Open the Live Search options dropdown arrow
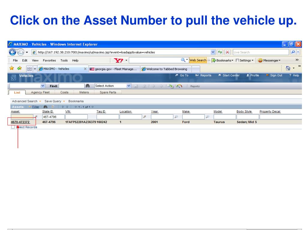The width and height of the screenshot is (307, 230). (x=298, y=52)
